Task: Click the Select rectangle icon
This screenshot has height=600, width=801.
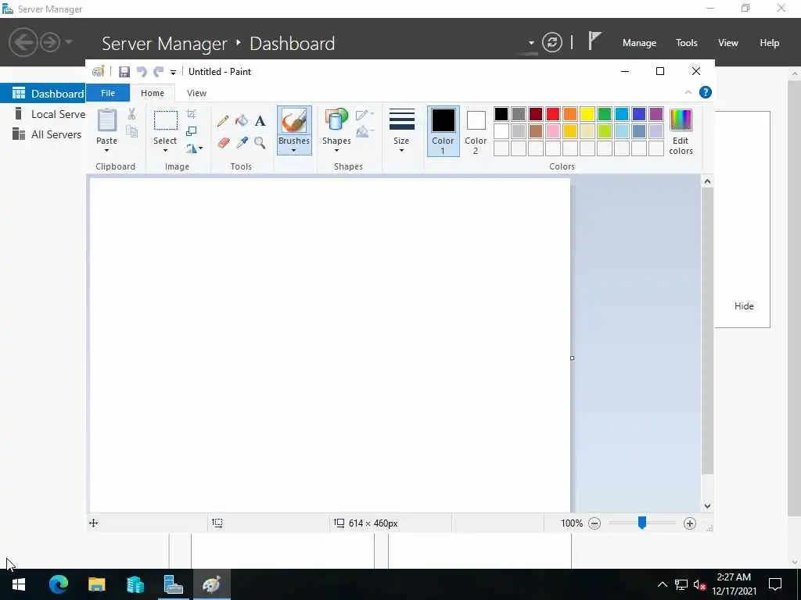Action: pos(166,121)
